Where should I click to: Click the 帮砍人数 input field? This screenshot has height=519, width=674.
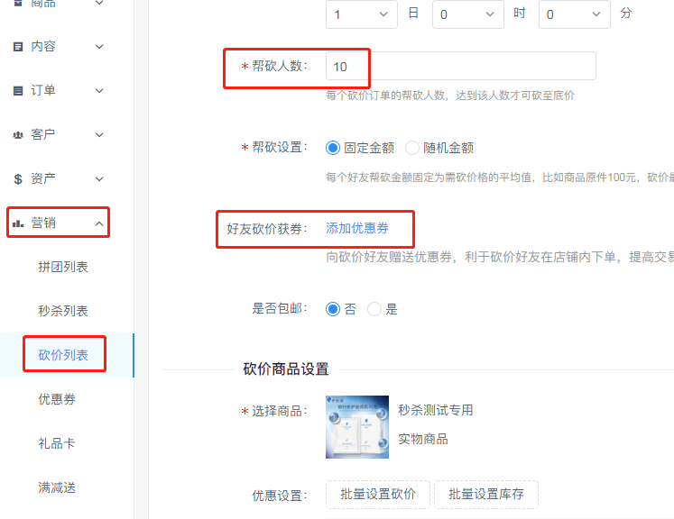tap(461, 66)
